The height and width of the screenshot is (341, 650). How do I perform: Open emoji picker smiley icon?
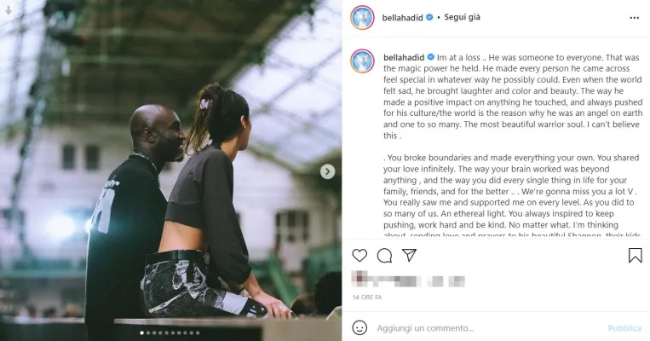[360, 327]
